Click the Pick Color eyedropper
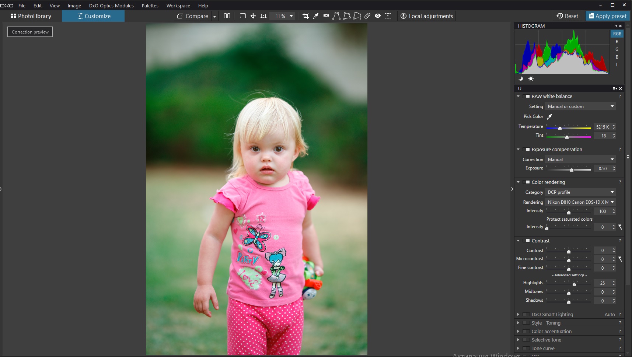632x357 pixels. click(549, 116)
